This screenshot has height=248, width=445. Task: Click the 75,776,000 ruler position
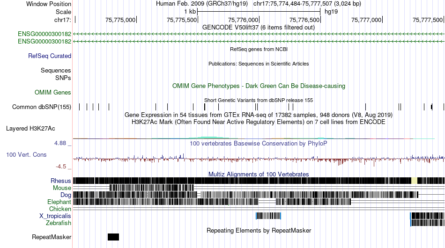(x=243, y=20)
